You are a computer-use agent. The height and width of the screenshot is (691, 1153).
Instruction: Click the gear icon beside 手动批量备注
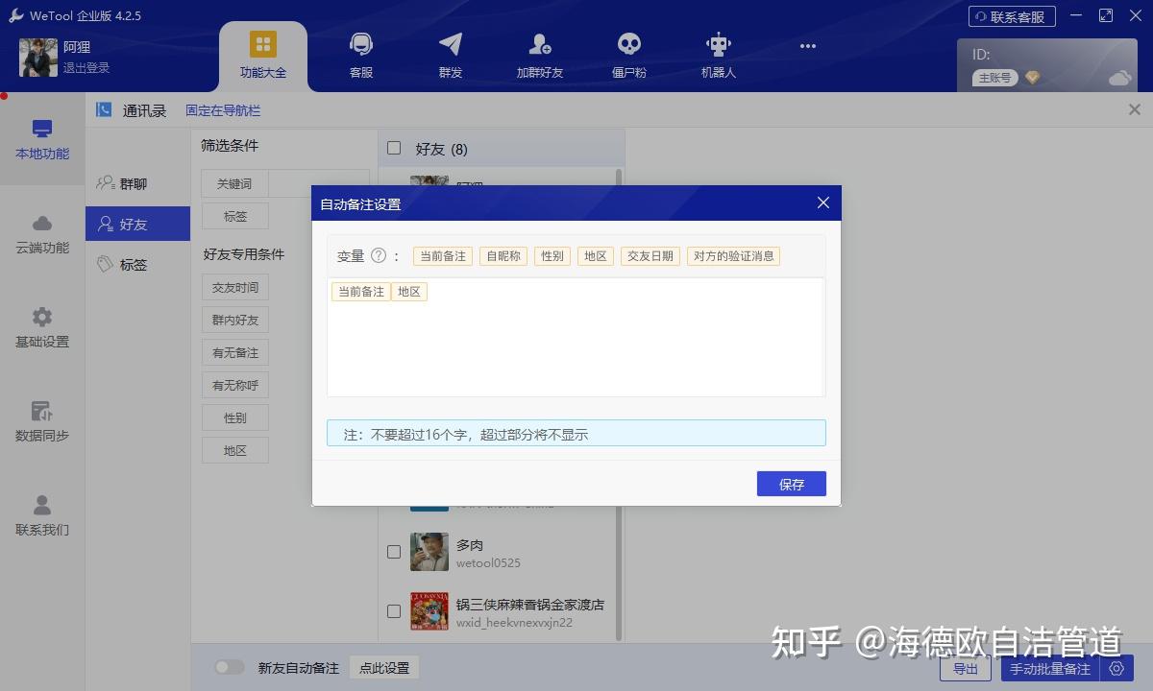pos(1116,669)
